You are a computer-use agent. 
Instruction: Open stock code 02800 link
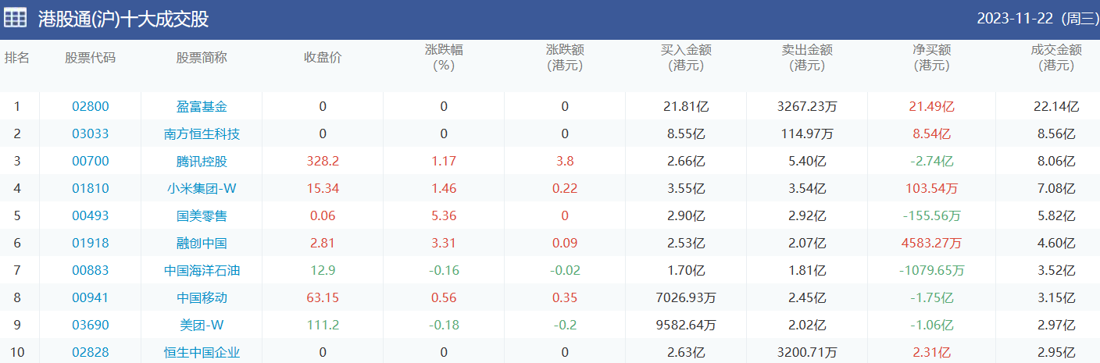pos(91,106)
